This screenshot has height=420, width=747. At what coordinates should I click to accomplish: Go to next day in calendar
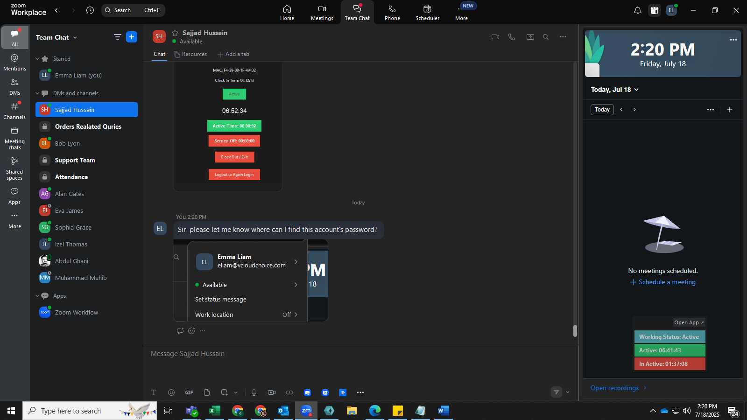(634, 110)
